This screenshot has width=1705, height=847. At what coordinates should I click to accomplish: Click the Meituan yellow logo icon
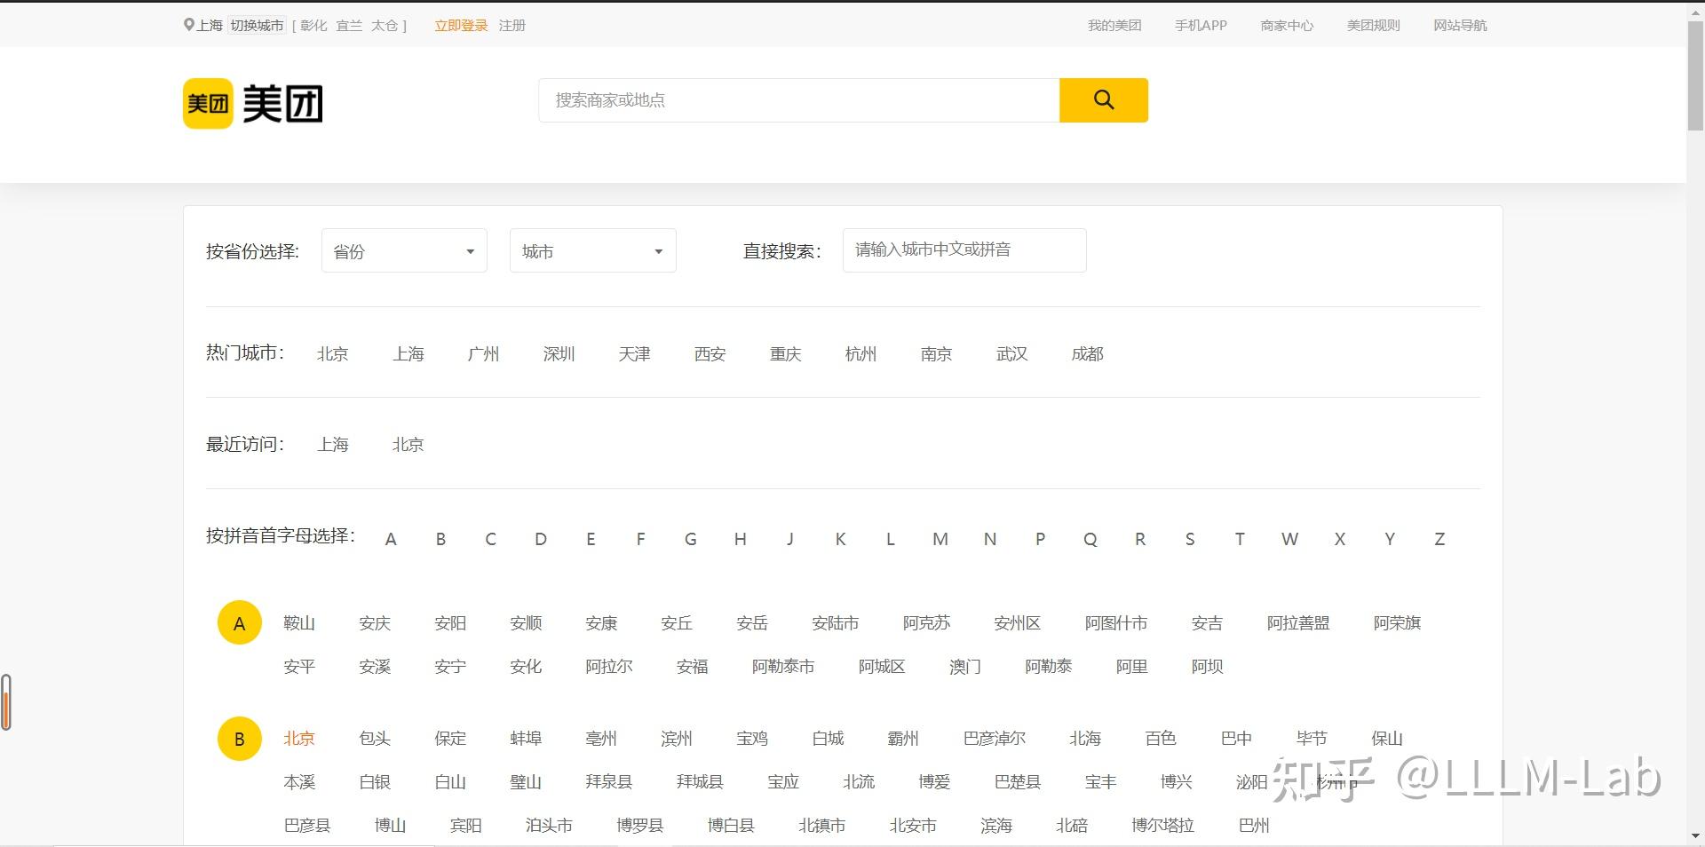(208, 104)
